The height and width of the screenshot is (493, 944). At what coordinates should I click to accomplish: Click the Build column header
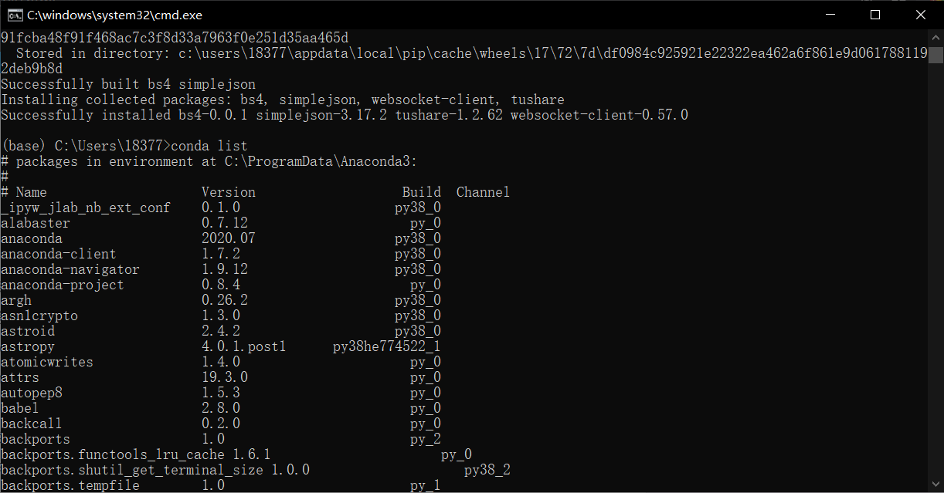point(421,191)
